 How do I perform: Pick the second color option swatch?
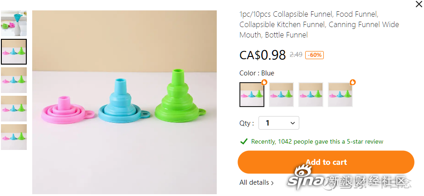pyautogui.click(x=281, y=94)
